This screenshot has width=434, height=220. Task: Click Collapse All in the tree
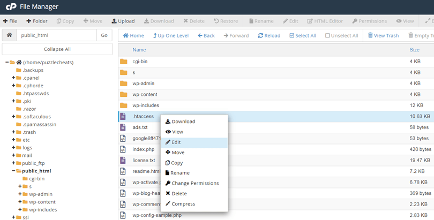click(57, 49)
